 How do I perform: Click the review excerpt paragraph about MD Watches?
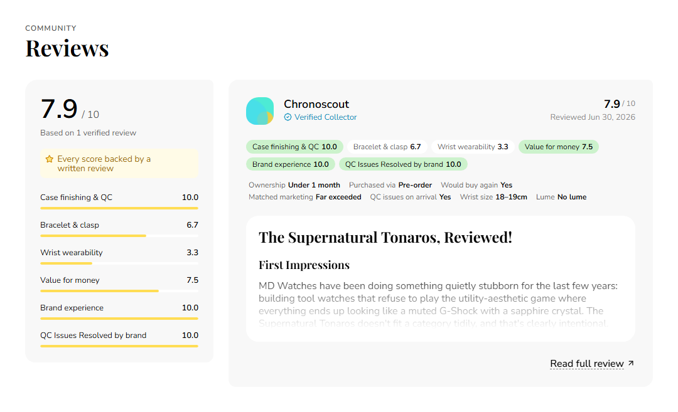point(438,305)
